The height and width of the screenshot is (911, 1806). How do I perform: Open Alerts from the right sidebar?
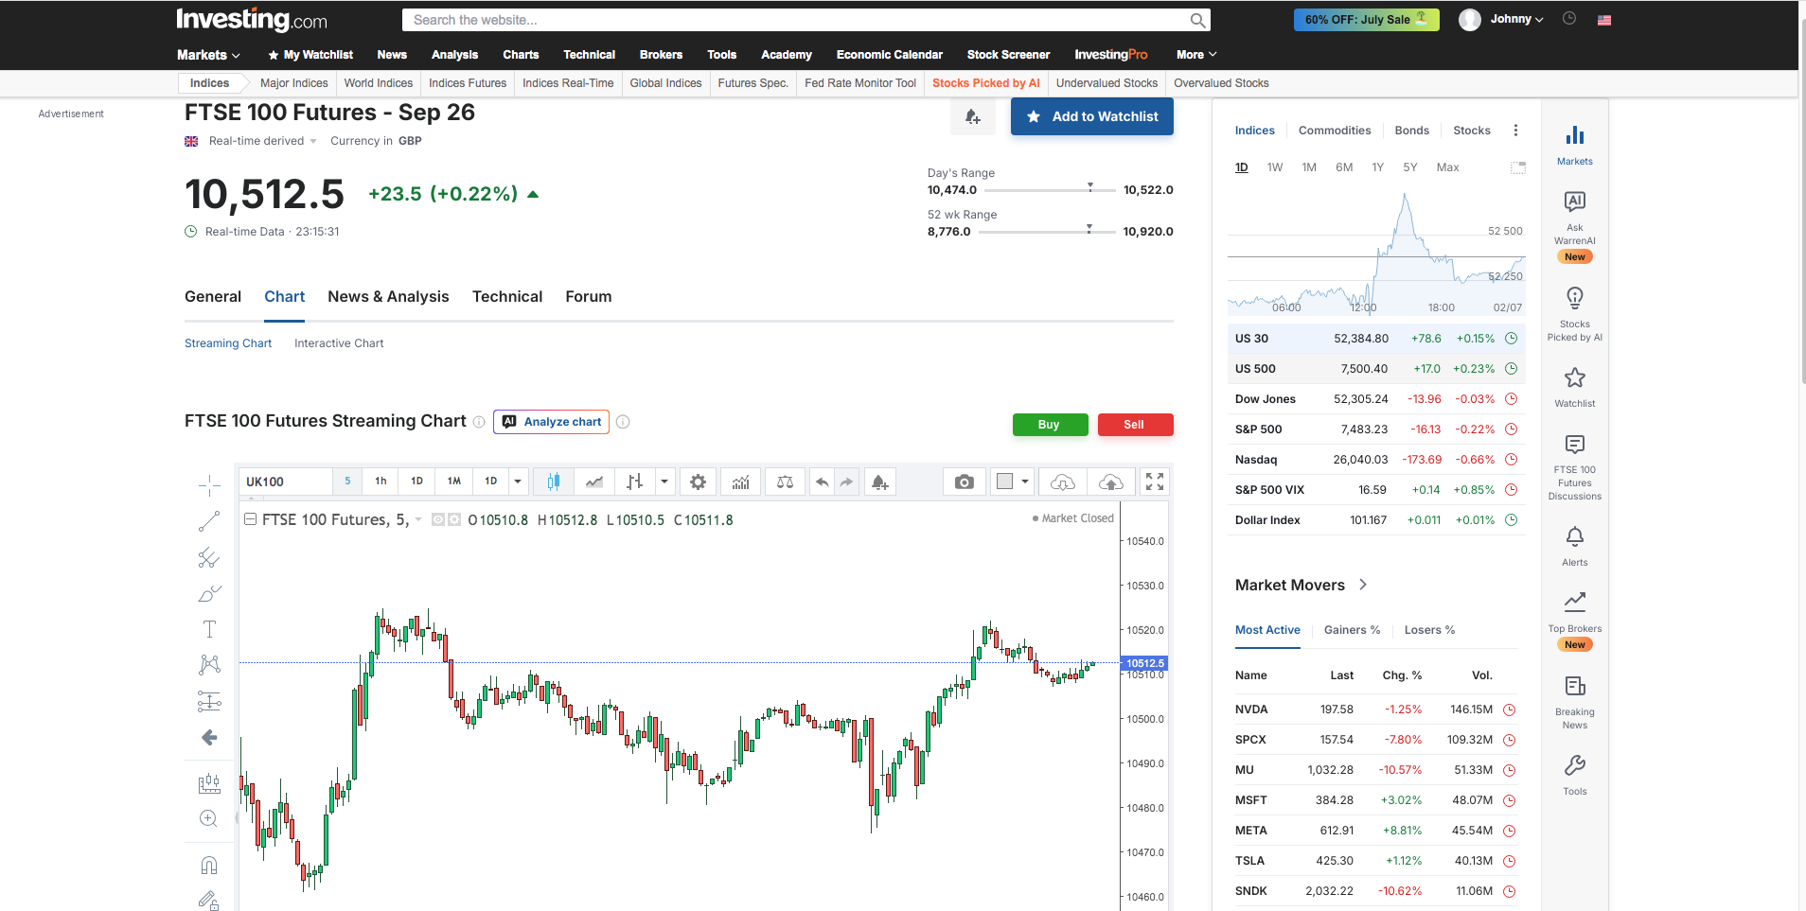pos(1575,546)
